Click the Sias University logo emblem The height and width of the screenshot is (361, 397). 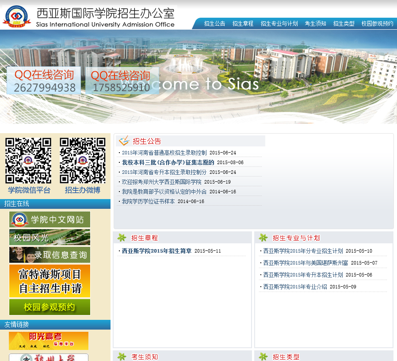[17, 16]
